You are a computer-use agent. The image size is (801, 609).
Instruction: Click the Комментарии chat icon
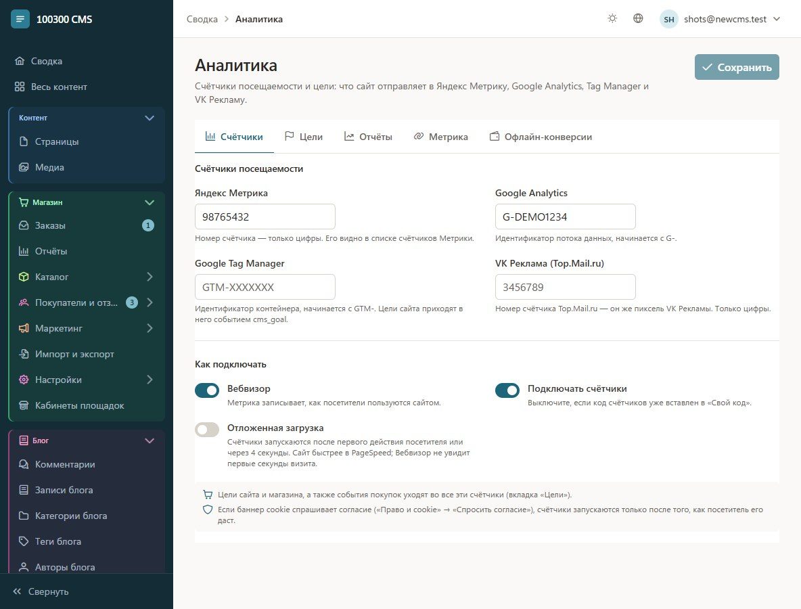pyautogui.click(x=24, y=464)
